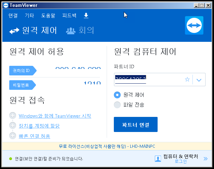Click the contacts person icon
The image size is (214, 169).
tap(158, 159)
